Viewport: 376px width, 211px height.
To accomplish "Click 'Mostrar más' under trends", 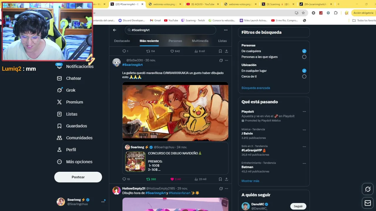I will [250, 181].
